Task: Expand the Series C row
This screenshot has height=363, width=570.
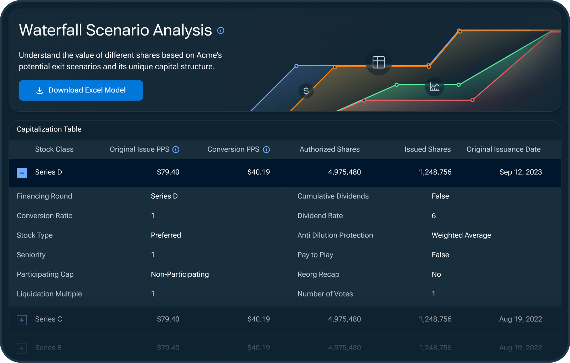Action: pos(22,320)
